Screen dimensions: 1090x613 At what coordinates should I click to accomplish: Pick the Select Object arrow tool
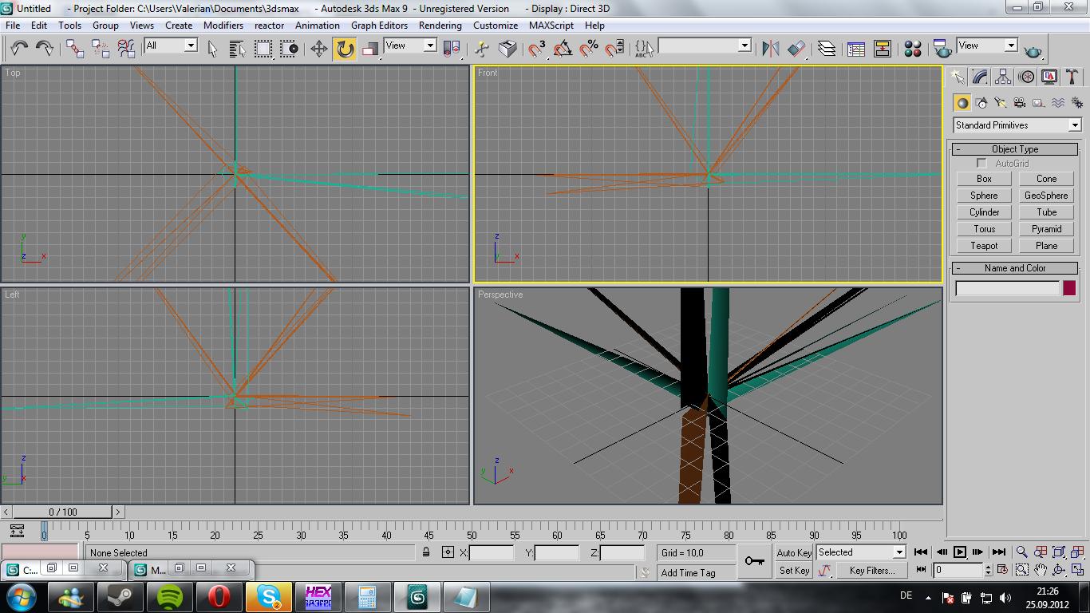212,49
